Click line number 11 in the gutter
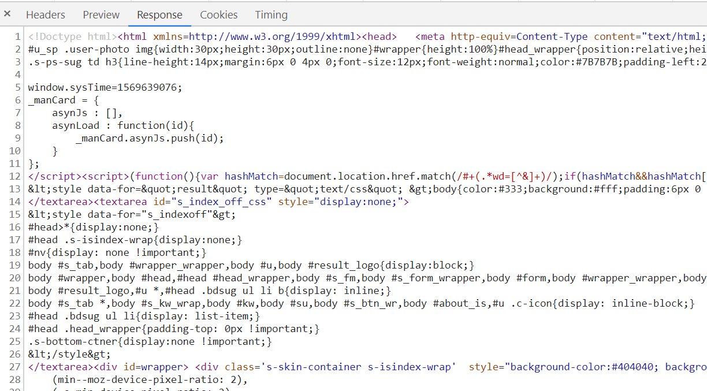 coord(15,163)
